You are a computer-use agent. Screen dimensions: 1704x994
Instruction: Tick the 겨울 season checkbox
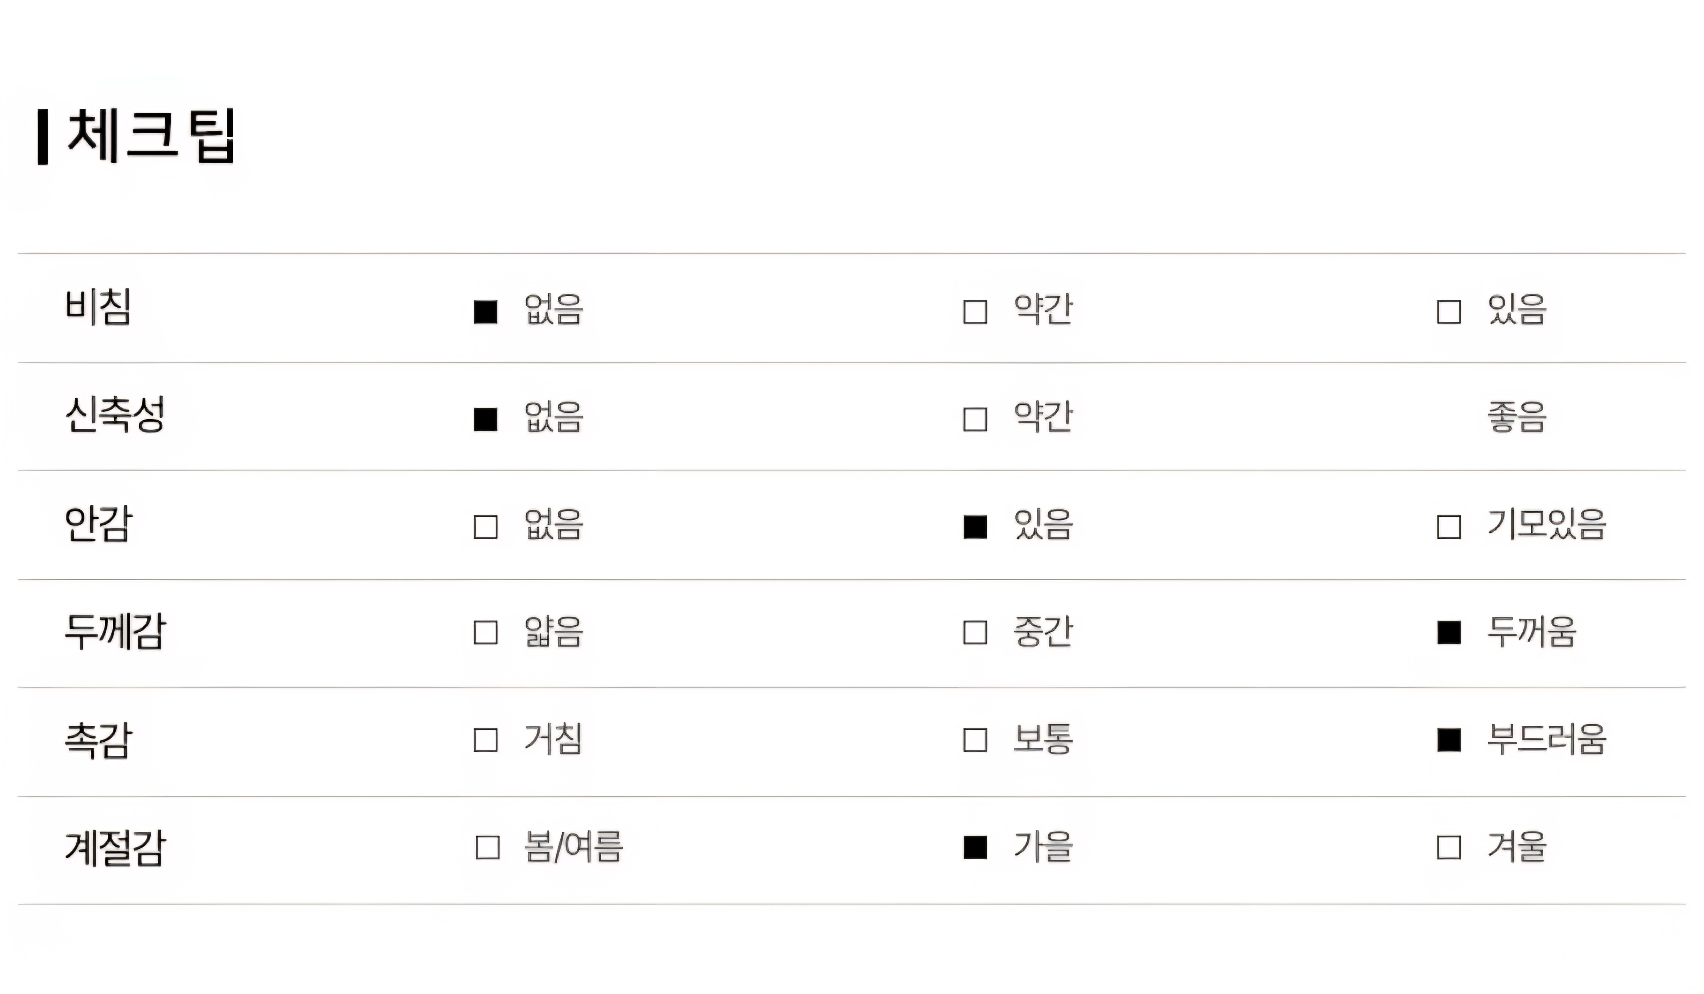[1448, 847]
